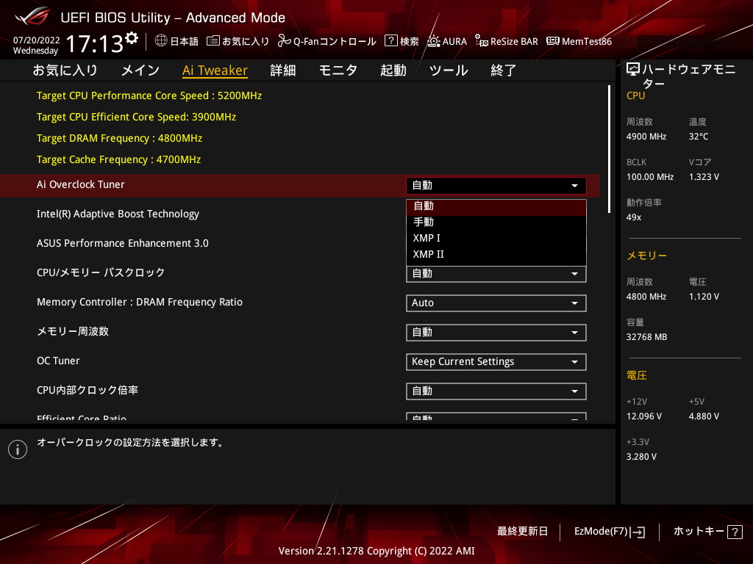Click the 17:13 clock display
Image resolution: width=753 pixels, height=564 pixels.
95,43
